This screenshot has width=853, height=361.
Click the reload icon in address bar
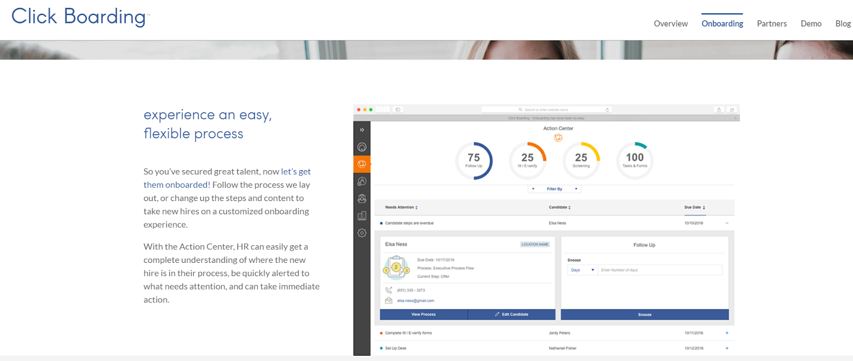[x=607, y=109]
